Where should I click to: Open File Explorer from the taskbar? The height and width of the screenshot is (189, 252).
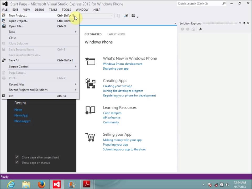(x=26, y=184)
